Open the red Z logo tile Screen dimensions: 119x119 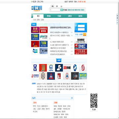59,76
